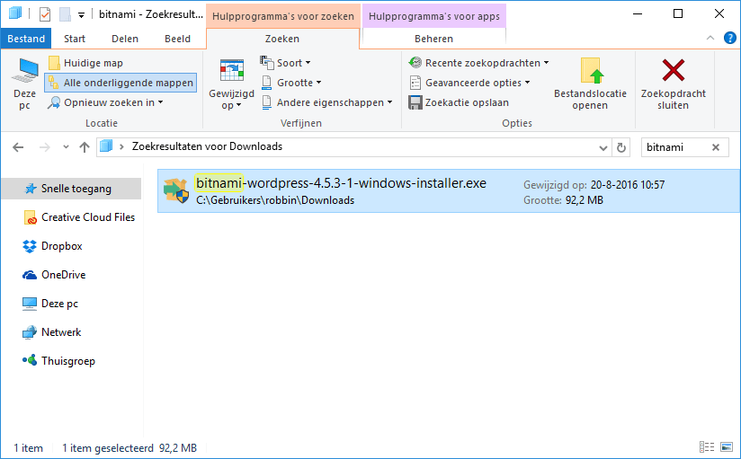
Task: Open Opnieuw zoeken in dropdown
Action: [x=105, y=102]
